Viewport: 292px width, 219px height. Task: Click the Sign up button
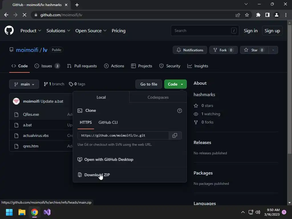[x=272, y=31]
